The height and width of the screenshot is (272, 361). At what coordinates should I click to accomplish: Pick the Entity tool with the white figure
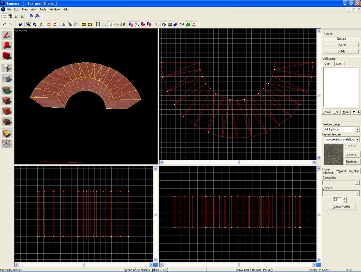coord(7,68)
